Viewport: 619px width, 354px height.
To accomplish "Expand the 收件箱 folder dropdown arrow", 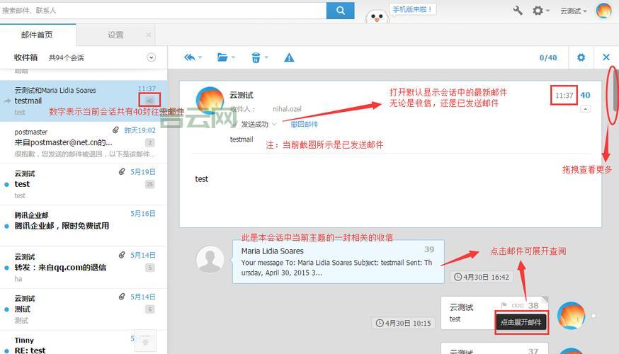I will [151, 57].
